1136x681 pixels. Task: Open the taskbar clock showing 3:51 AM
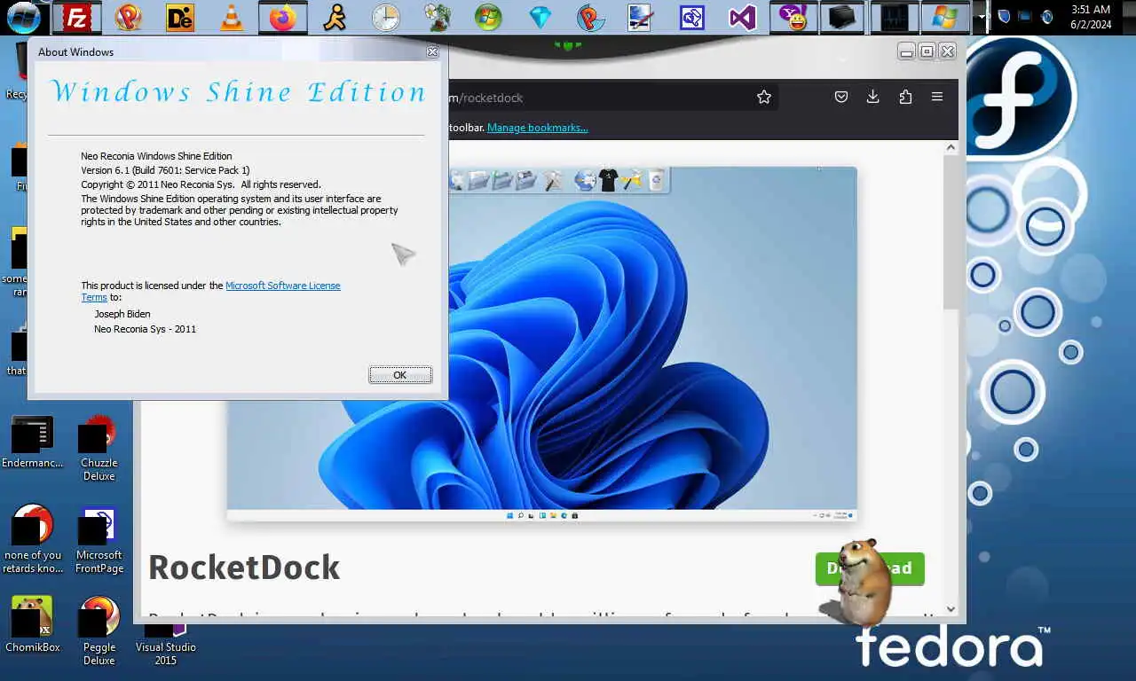tap(1091, 17)
